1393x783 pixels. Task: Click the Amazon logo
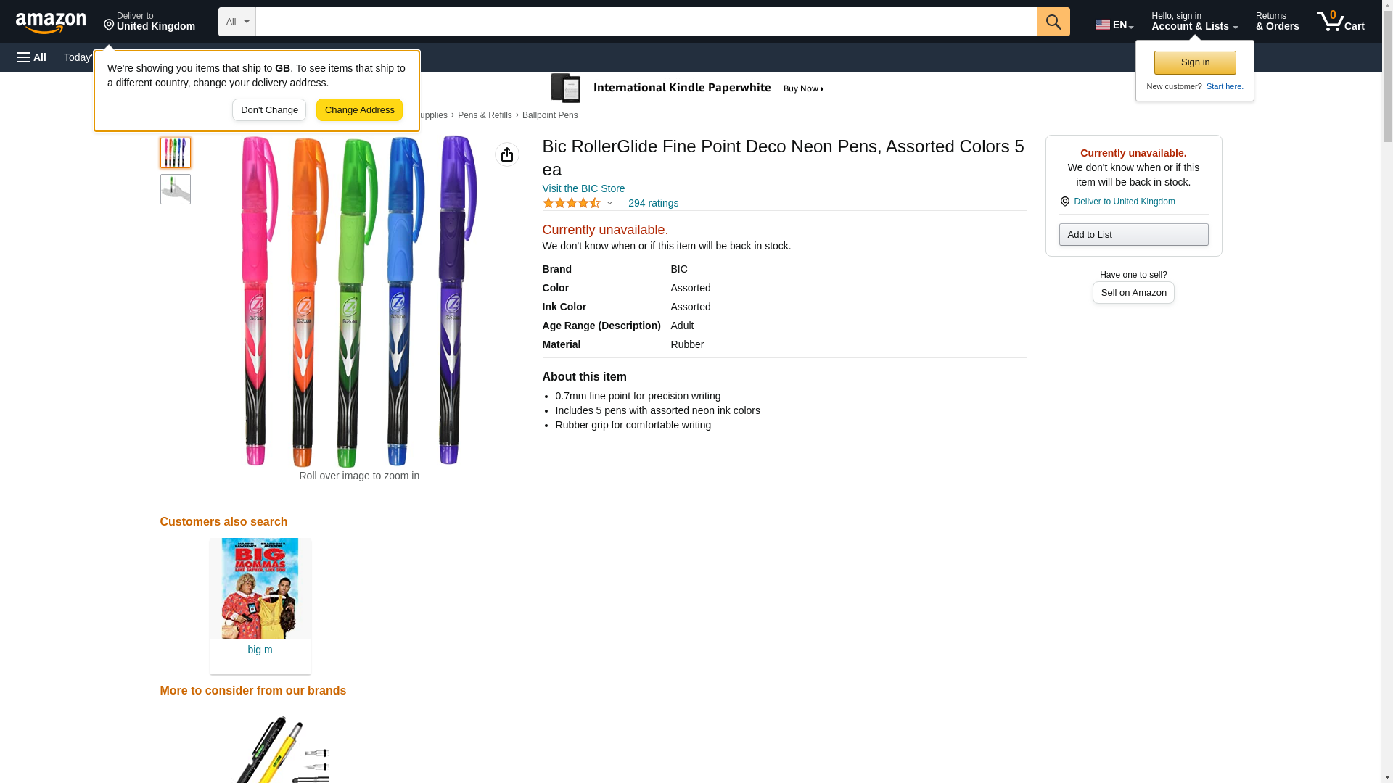coord(51,22)
